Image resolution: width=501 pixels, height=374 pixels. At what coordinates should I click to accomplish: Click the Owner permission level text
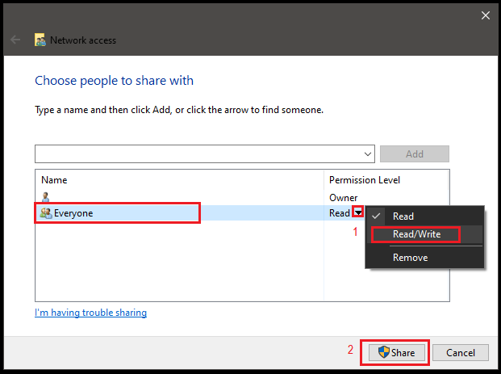343,198
